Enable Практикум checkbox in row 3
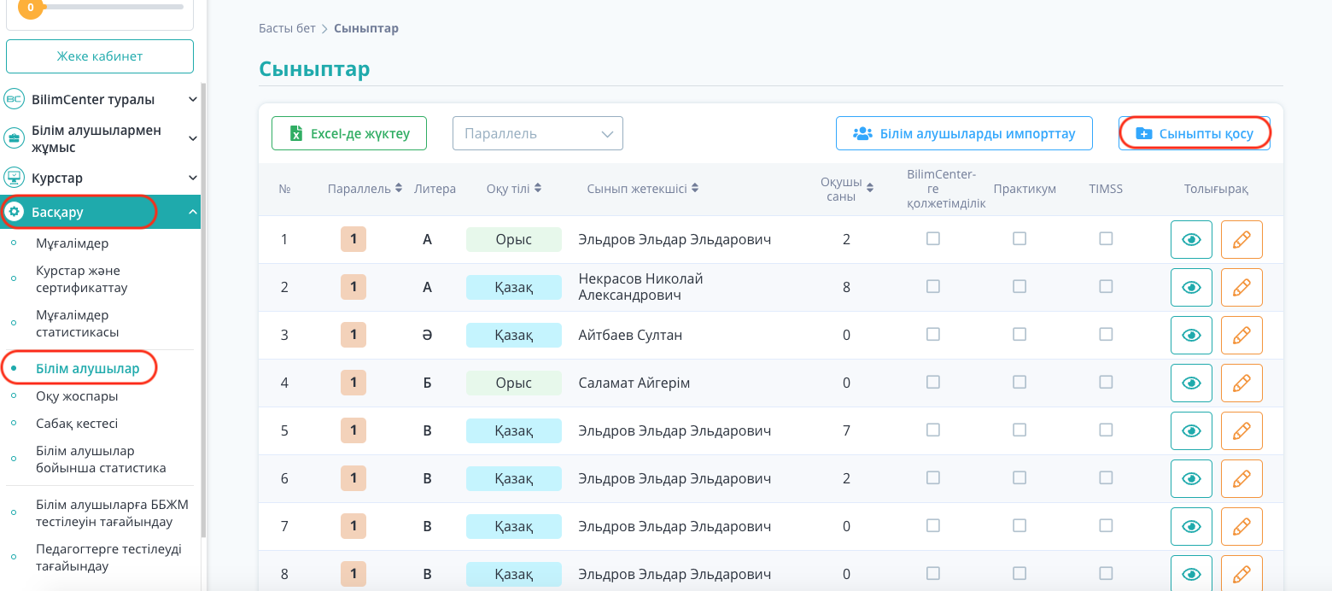This screenshot has width=1332, height=591. (1019, 334)
